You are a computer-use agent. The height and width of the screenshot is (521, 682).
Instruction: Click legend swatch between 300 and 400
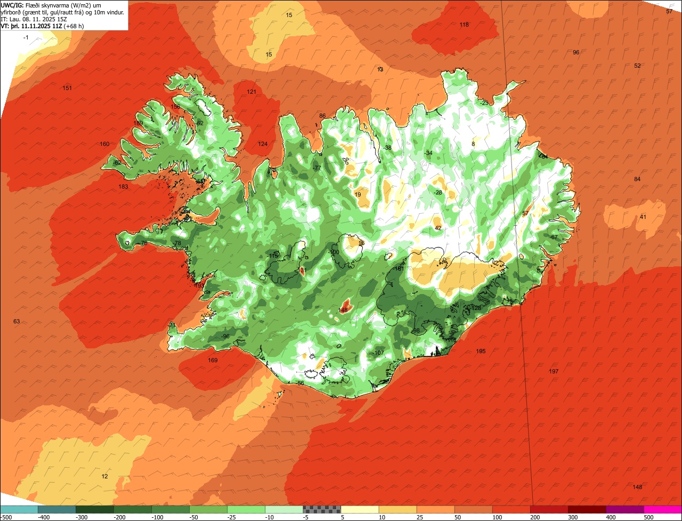tap(587, 509)
